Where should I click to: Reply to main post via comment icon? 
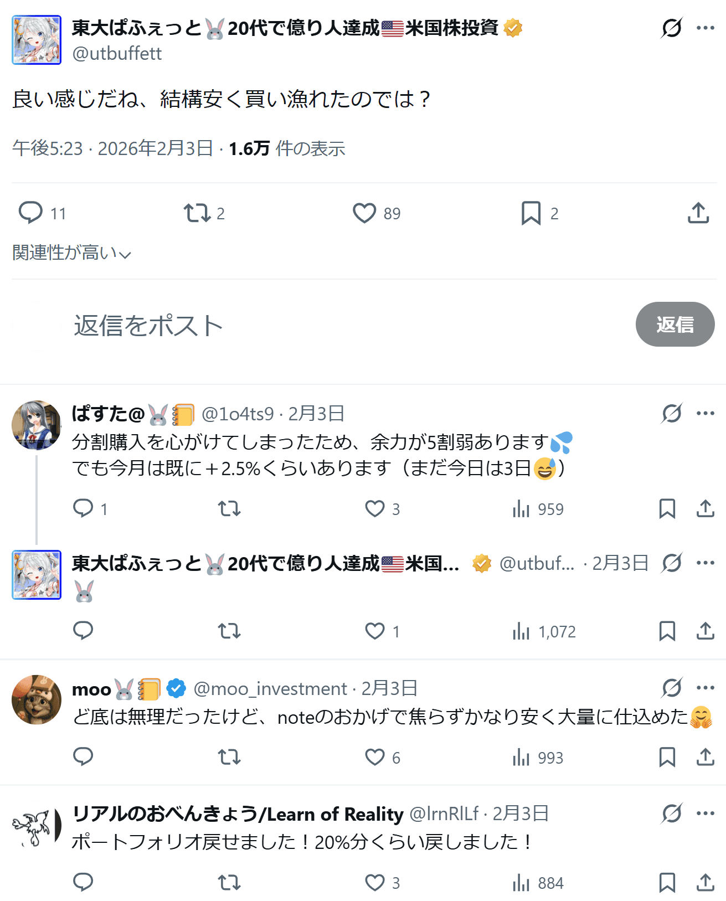click(x=31, y=213)
